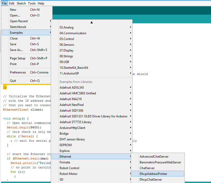
Task: Click 'void setup() {' code line
Action: (16, 118)
